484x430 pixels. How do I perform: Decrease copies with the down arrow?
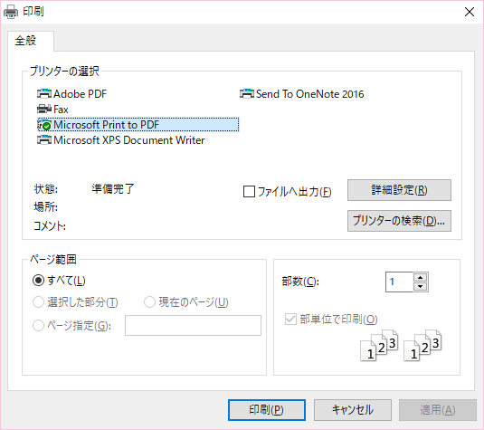pyautogui.click(x=420, y=286)
